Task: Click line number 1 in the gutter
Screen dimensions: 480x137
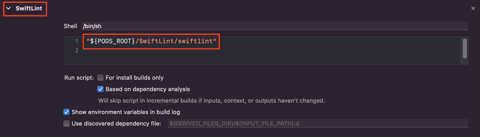Action: [77, 41]
